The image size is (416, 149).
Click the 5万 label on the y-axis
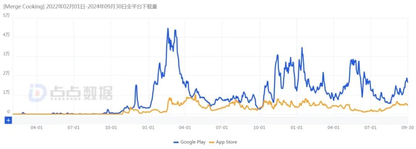coord(7,15)
